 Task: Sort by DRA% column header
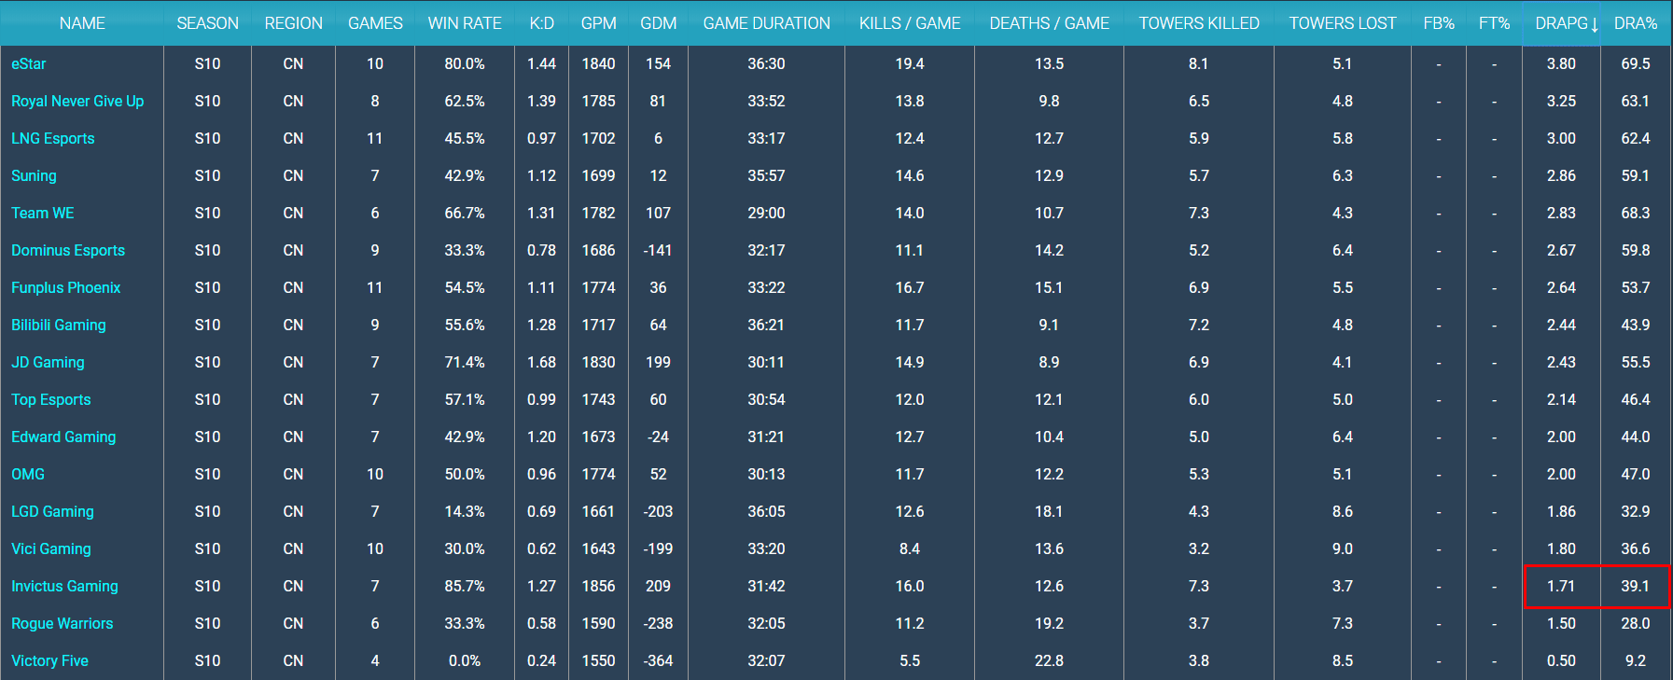[x=1636, y=23]
